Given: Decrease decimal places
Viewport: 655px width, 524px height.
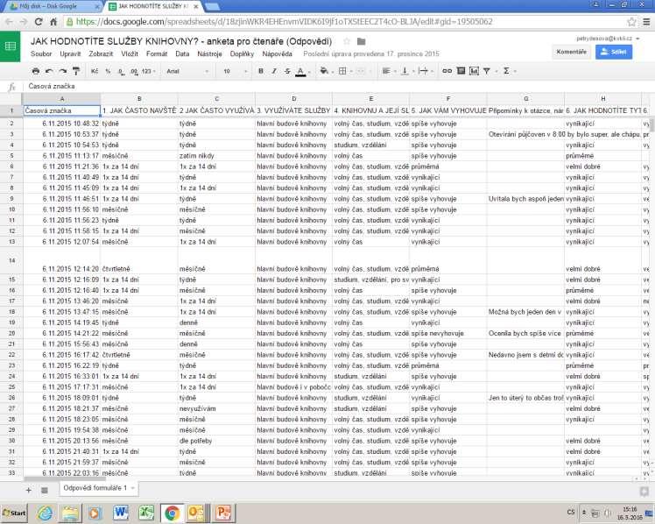Looking at the screenshot, I should tap(121, 72).
